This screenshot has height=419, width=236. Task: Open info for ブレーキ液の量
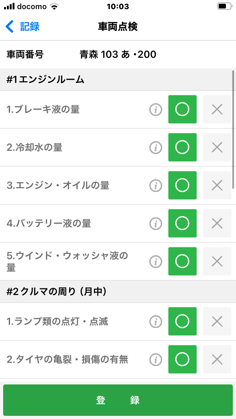(x=155, y=110)
